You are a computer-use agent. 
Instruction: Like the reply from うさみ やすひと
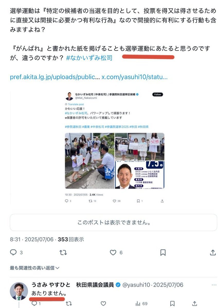pyautogui.click(x=103, y=304)
